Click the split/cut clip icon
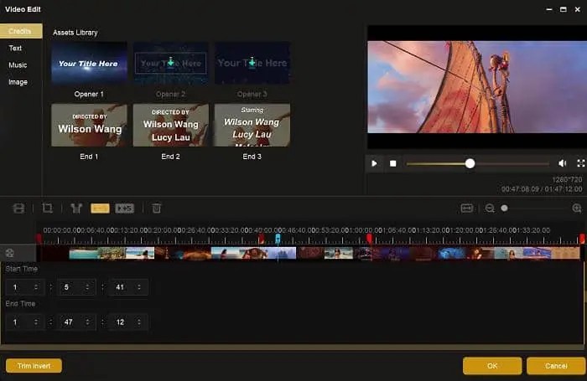Screen dimensions: 587x381 (76, 209)
